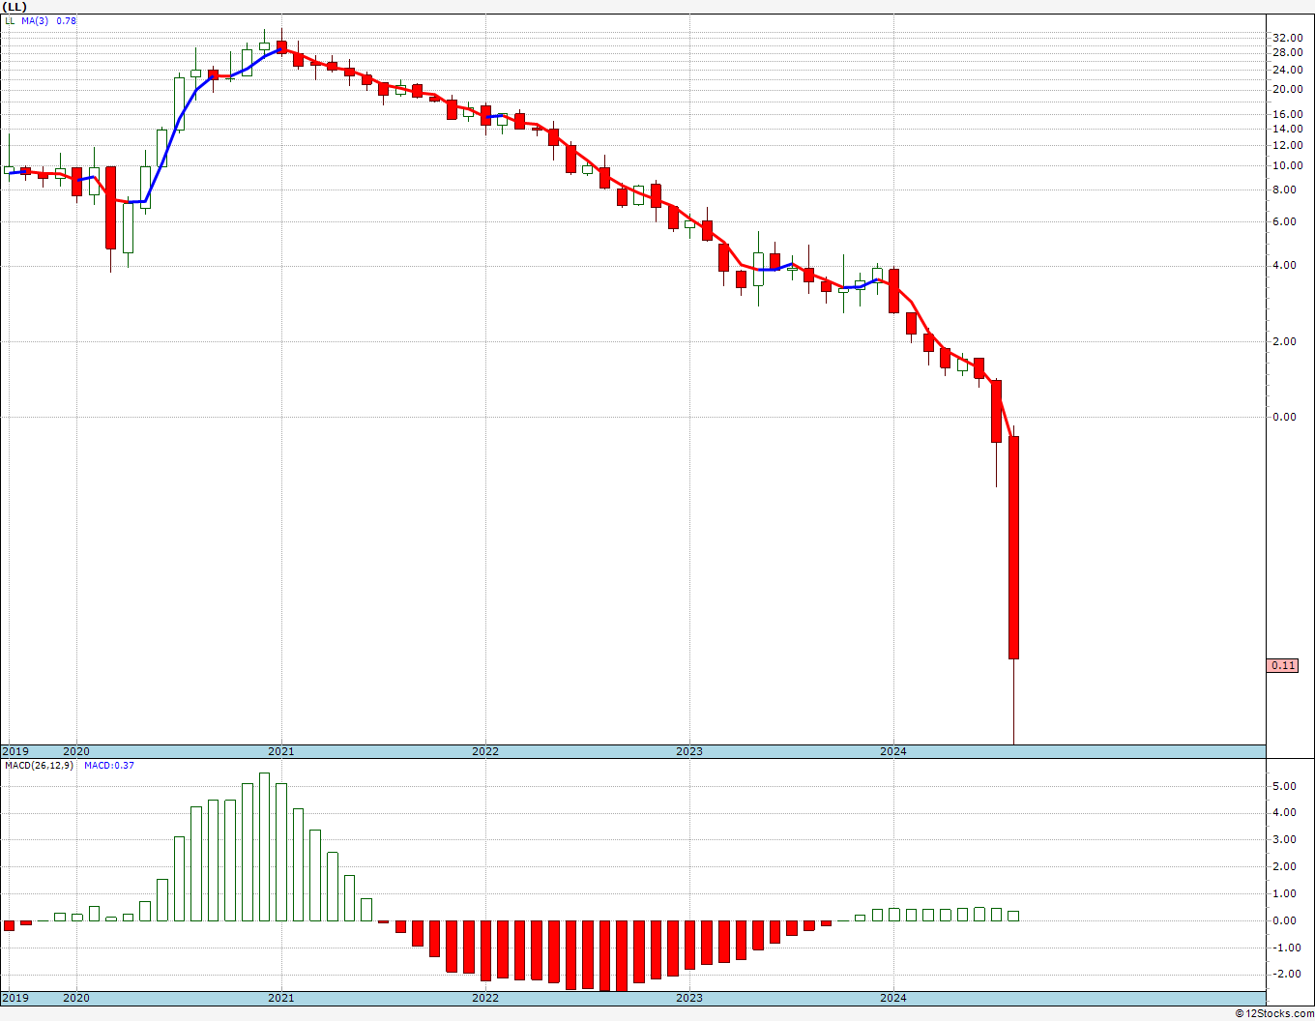The width and height of the screenshot is (1315, 1021).
Task: Click 2020 on the price chart time axis
Action: (76, 751)
